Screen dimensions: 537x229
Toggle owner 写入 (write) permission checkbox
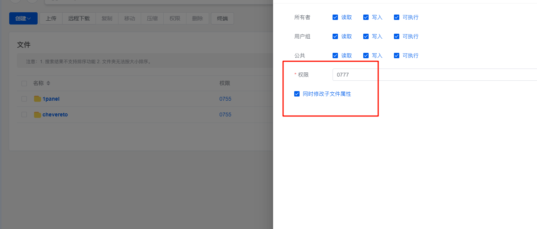[x=366, y=17]
